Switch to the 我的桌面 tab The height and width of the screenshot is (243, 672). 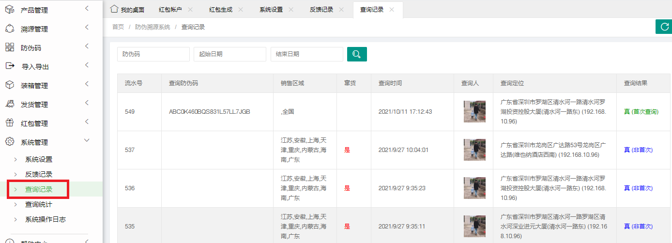pyautogui.click(x=128, y=10)
